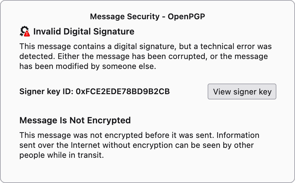The width and height of the screenshot is (295, 183).
Task: Click the invalid signature warning icon
Action: point(25,31)
